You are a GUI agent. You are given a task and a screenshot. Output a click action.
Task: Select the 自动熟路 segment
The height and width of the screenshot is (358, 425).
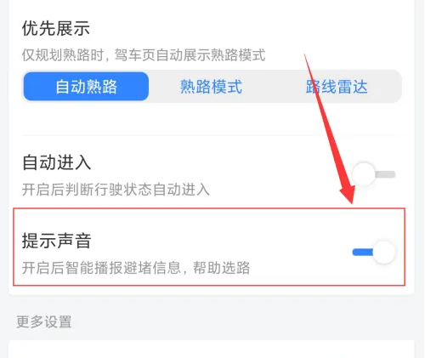pos(86,87)
